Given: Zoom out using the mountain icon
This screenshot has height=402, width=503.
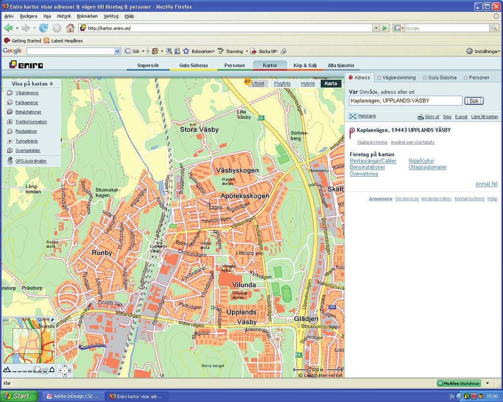Looking at the screenshot, I should point(7,370).
